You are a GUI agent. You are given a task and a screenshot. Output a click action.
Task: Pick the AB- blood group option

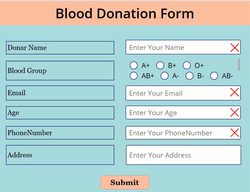214,76
